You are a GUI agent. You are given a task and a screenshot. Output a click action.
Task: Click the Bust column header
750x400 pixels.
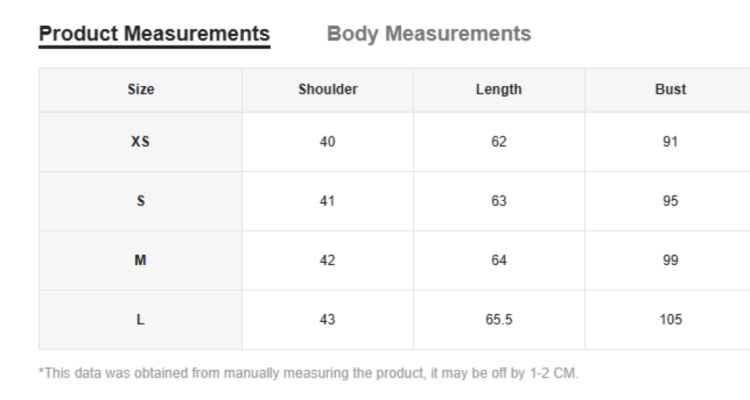click(670, 89)
